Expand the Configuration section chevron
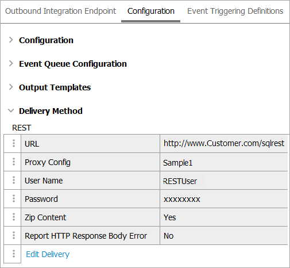The image size is (290, 268). 11,40
